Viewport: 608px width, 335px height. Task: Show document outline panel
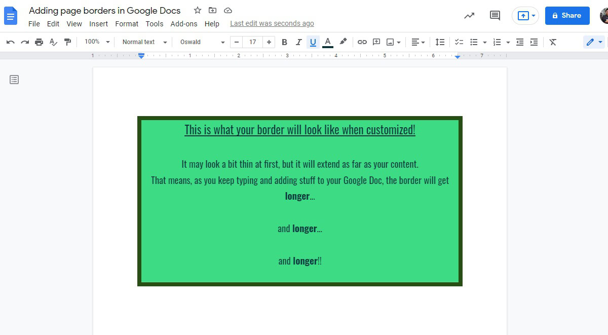coord(14,80)
